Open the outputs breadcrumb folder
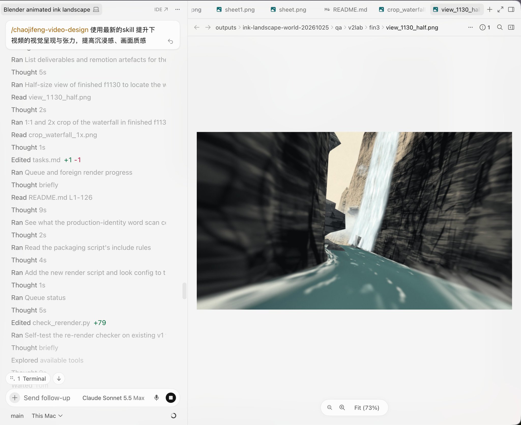521x425 pixels. point(226,27)
